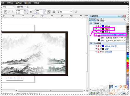Toggle the relative corner scaling icon
The height and width of the screenshot is (96, 130).
49,12
